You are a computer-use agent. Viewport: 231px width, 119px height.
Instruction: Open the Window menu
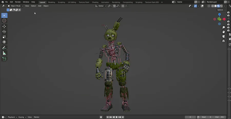pos(26,2)
